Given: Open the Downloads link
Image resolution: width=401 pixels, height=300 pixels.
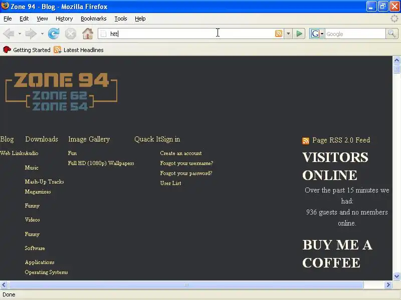Looking at the screenshot, I should pyautogui.click(x=42, y=139).
